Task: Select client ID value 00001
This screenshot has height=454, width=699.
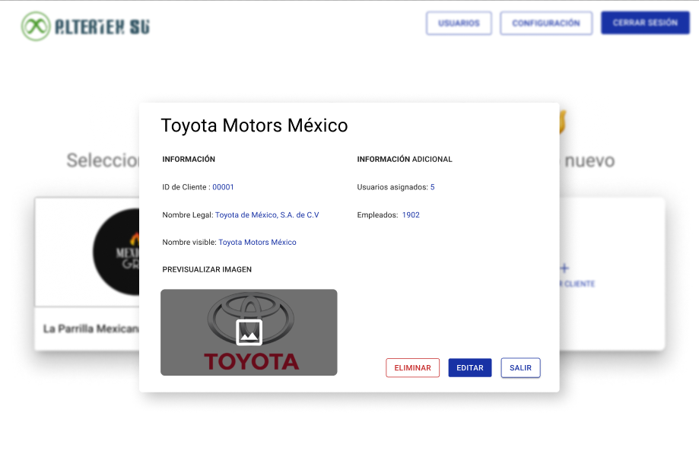Action: tap(223, 187)
